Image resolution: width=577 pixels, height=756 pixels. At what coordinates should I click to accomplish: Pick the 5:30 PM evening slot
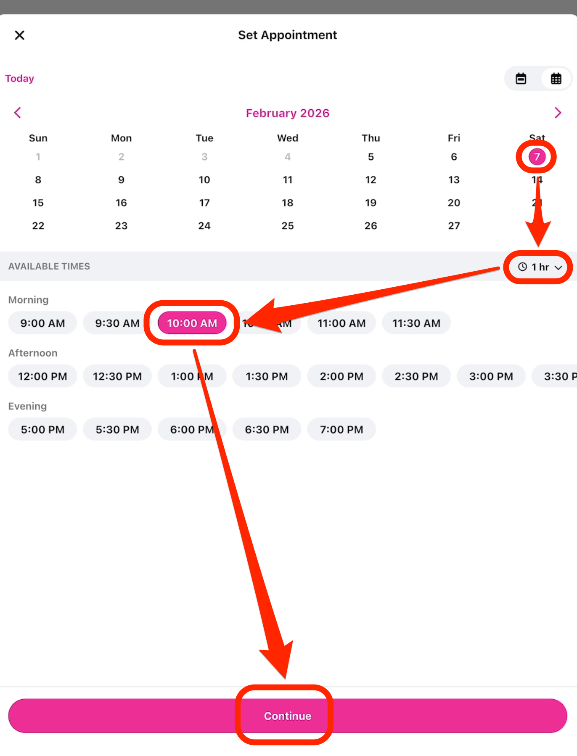point(117,429)
